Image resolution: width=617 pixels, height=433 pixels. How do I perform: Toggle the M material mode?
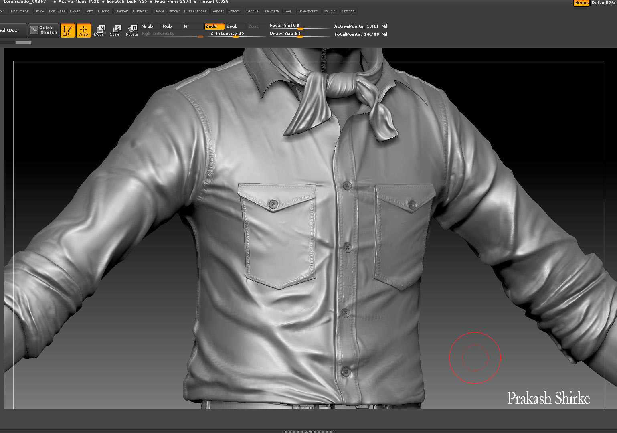[x=192, y=26]
